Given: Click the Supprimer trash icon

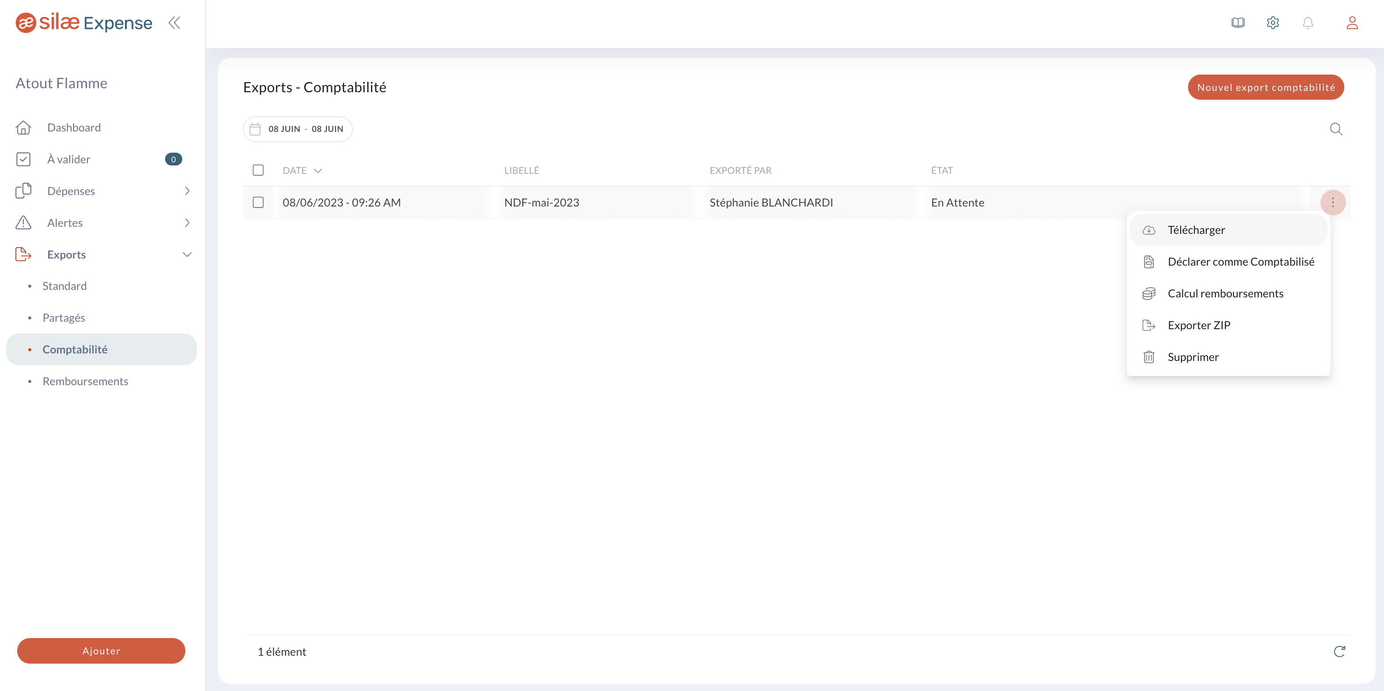Looking at the screenshot, I should (x=1149, y=357).
